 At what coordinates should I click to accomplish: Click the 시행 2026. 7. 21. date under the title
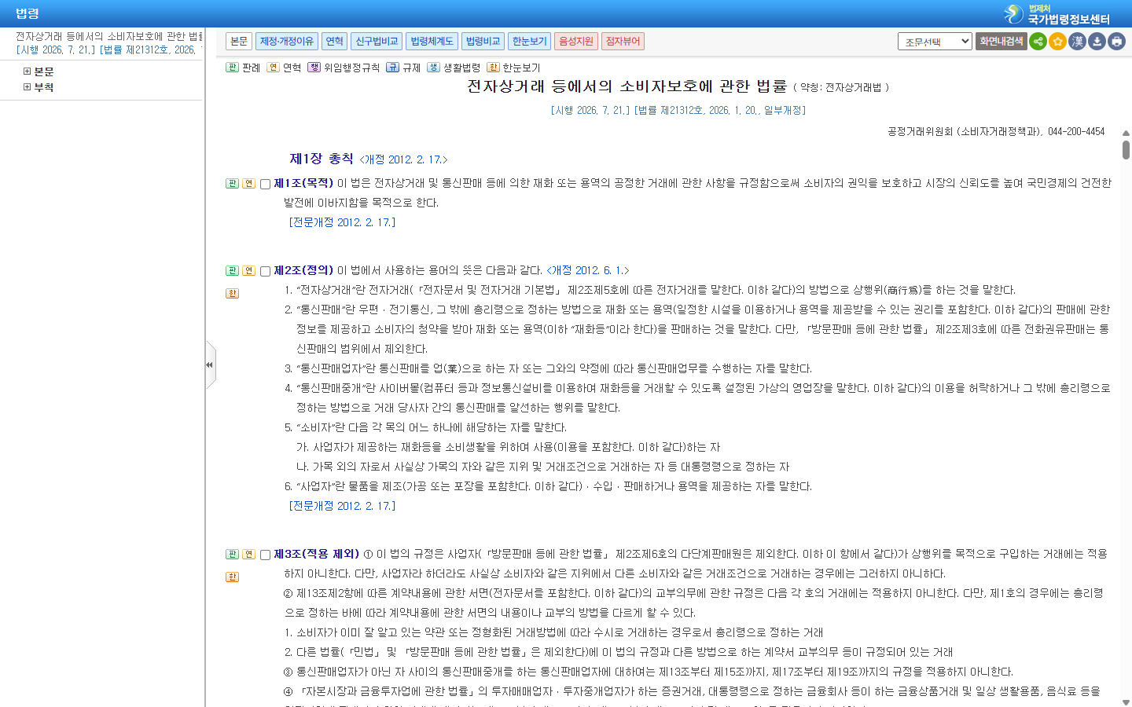(590, 111)
